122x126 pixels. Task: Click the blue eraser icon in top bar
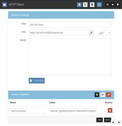79,4
